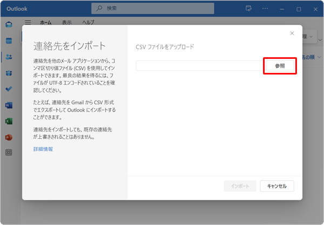Click the 検索 search box
324x225 pixels.
pyautogui.click(x=152, y=8)
